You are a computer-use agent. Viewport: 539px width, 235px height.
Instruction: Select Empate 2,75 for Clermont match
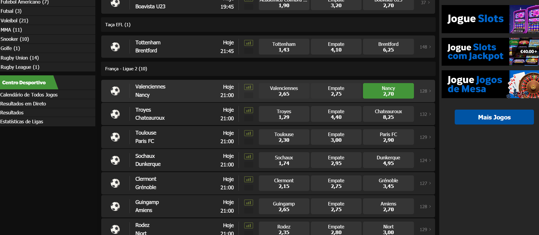click(x=336, y=183)
